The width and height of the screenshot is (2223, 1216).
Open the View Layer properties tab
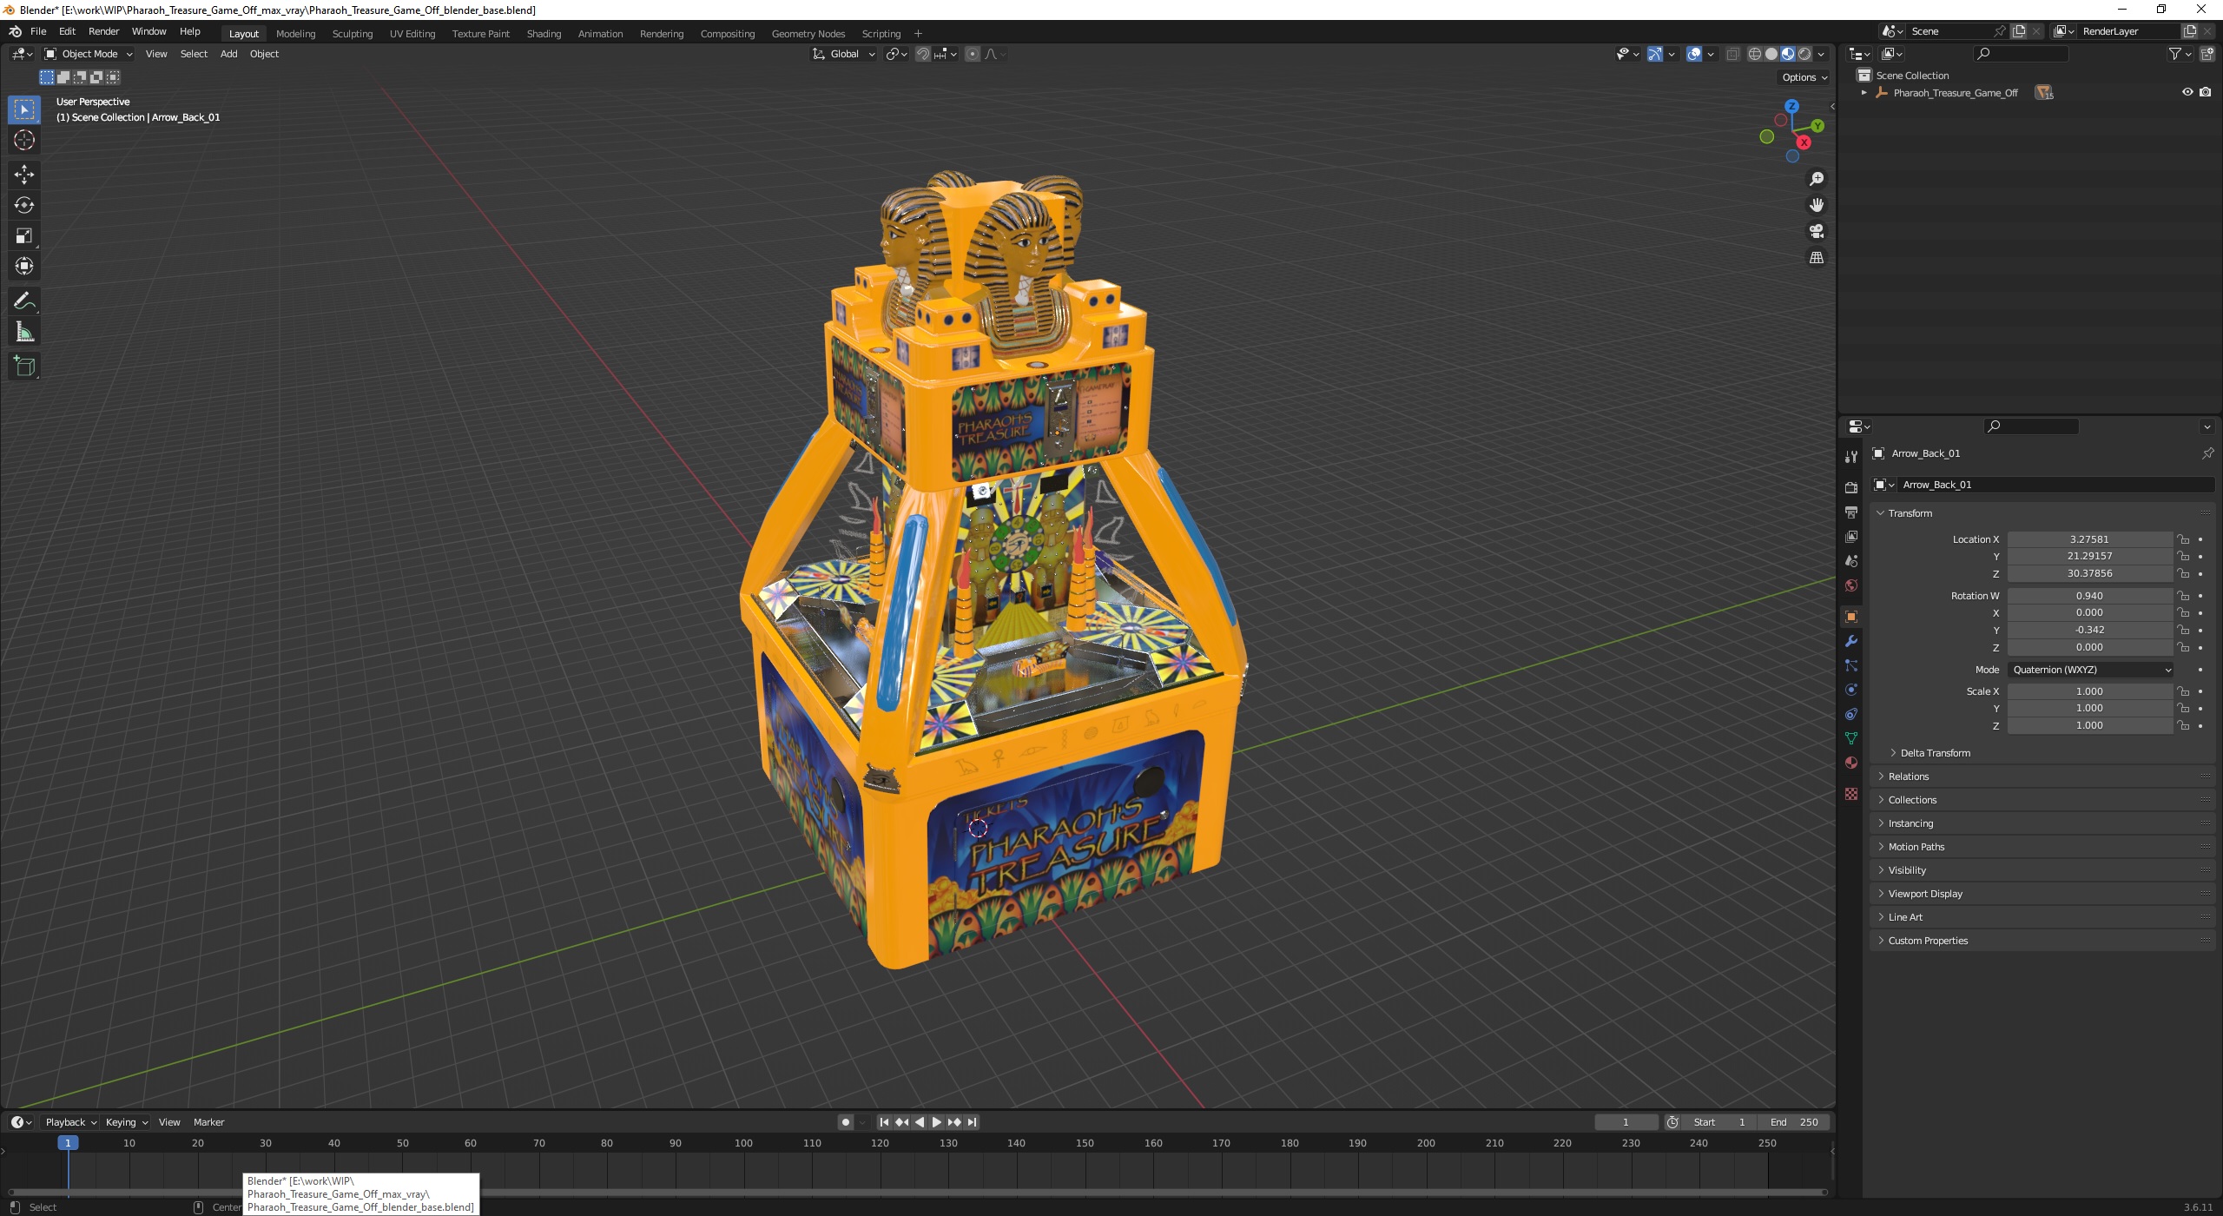pyautogui.click(x=1850, y=537)
